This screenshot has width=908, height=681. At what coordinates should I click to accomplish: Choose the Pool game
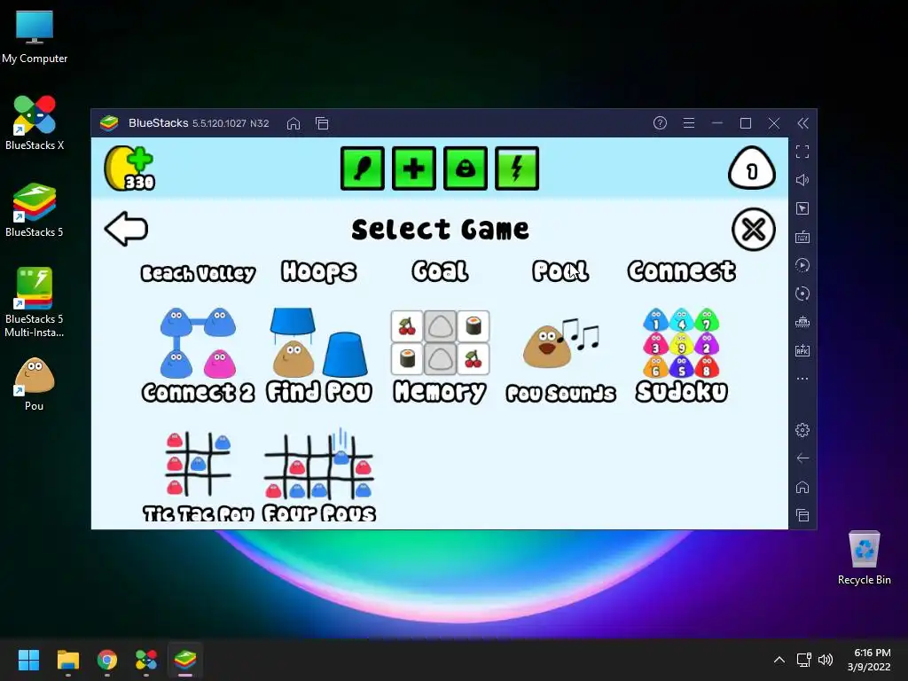(x=560, y=271)
